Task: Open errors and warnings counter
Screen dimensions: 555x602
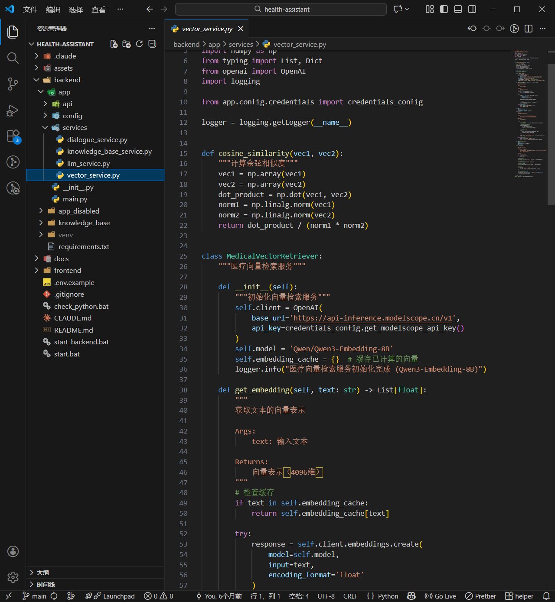Action: 159,596
